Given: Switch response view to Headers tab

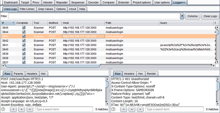Looking at the screenshot, I should 129,74.
